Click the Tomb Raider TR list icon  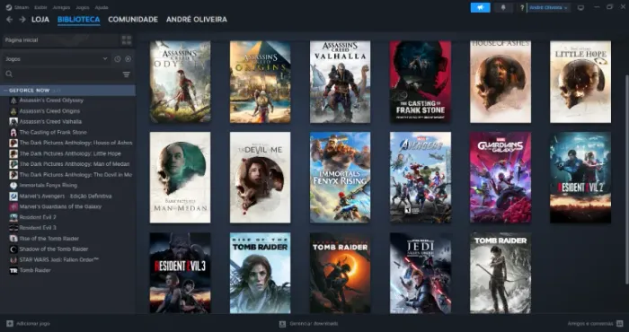click(13, 270)
